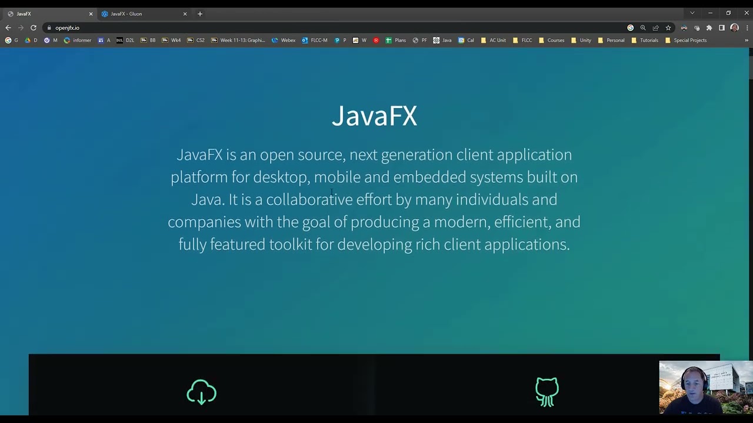Viewport: 753px width, 423px height.
Task: Open the informer bookmark
Action: [x=78, y=41]
